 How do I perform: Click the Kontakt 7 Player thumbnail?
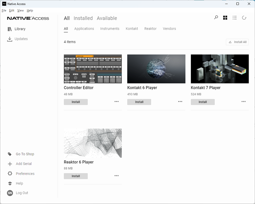(220, 69)
